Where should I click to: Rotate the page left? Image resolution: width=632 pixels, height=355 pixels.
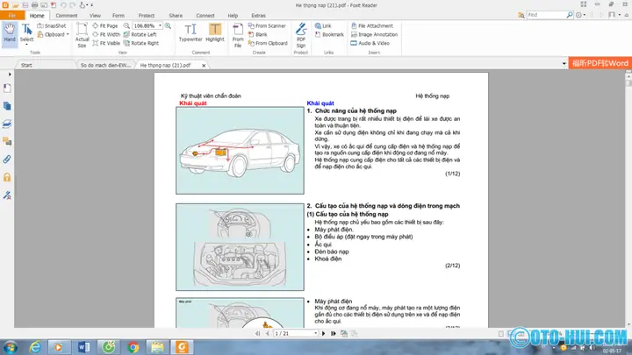(140, 34)
